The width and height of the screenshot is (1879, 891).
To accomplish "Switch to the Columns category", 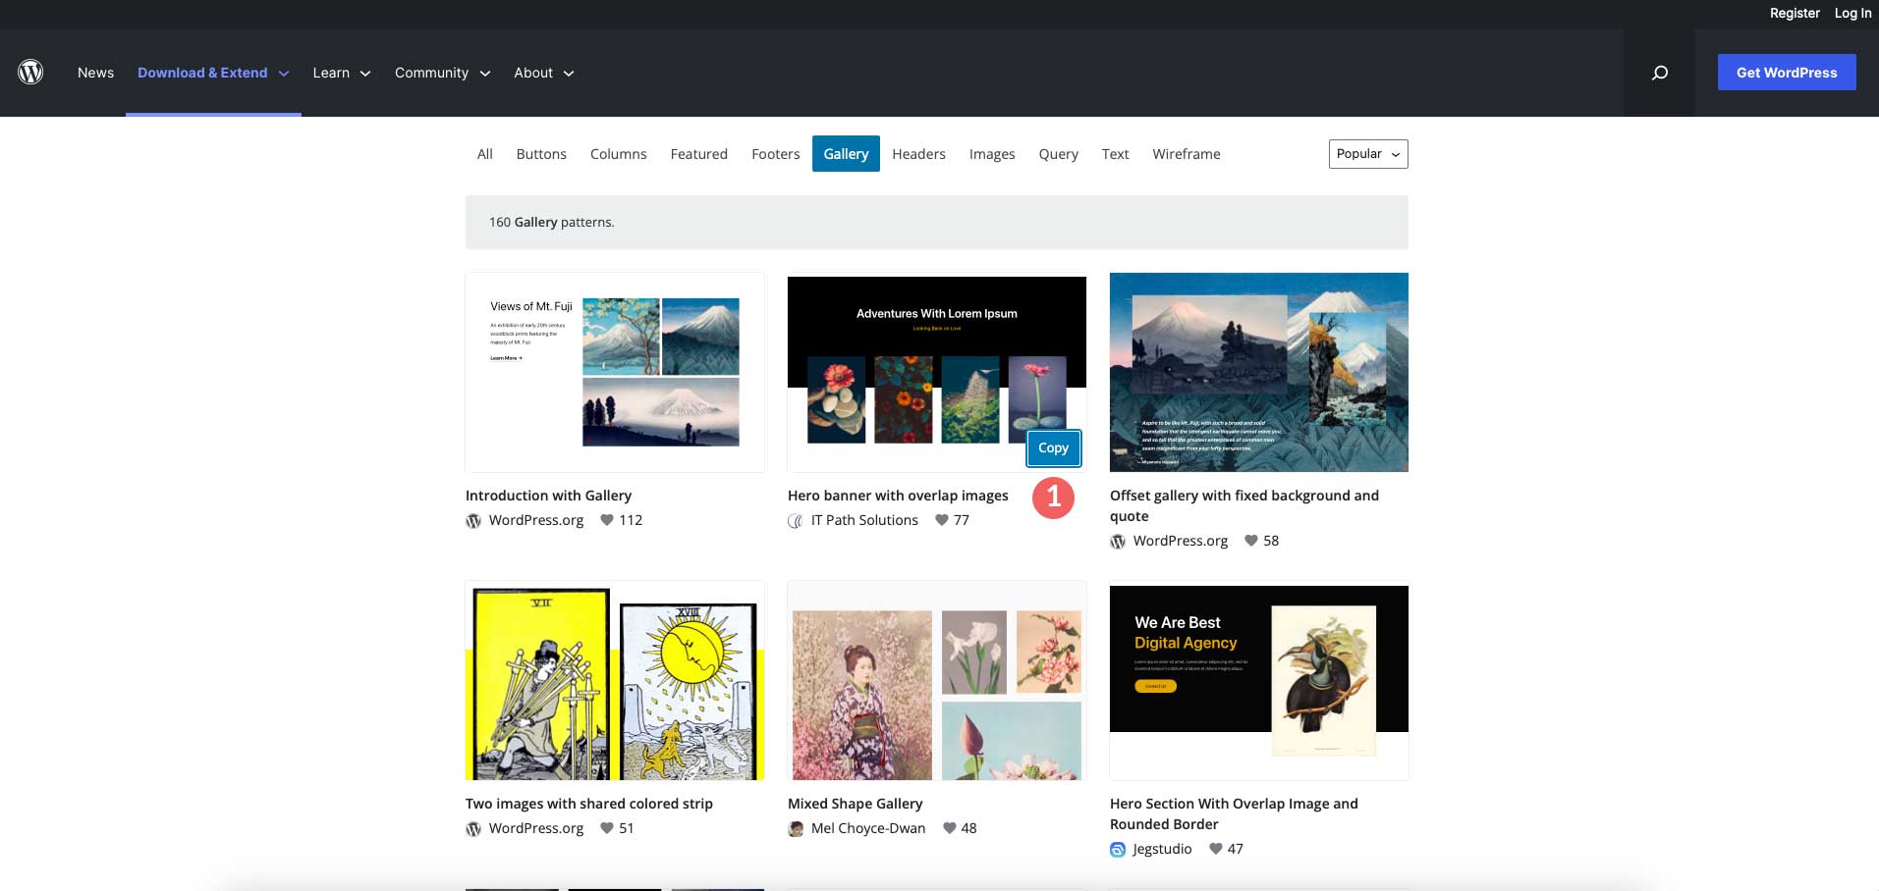I will pos(619,154).
